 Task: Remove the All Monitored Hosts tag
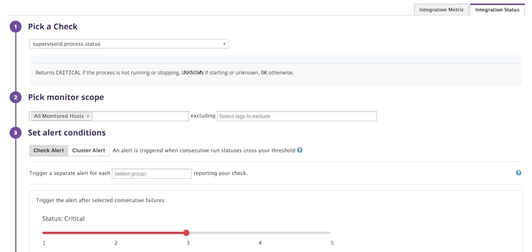click(x=88, y=116)
